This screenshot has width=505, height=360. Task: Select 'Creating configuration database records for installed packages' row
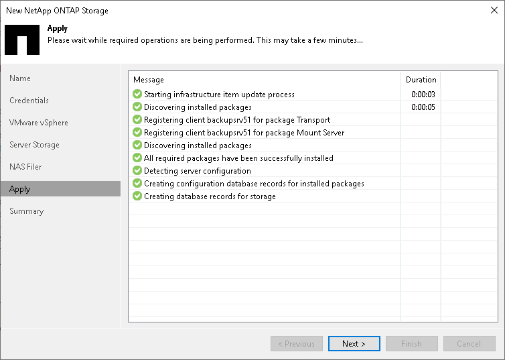coord(313,184)
